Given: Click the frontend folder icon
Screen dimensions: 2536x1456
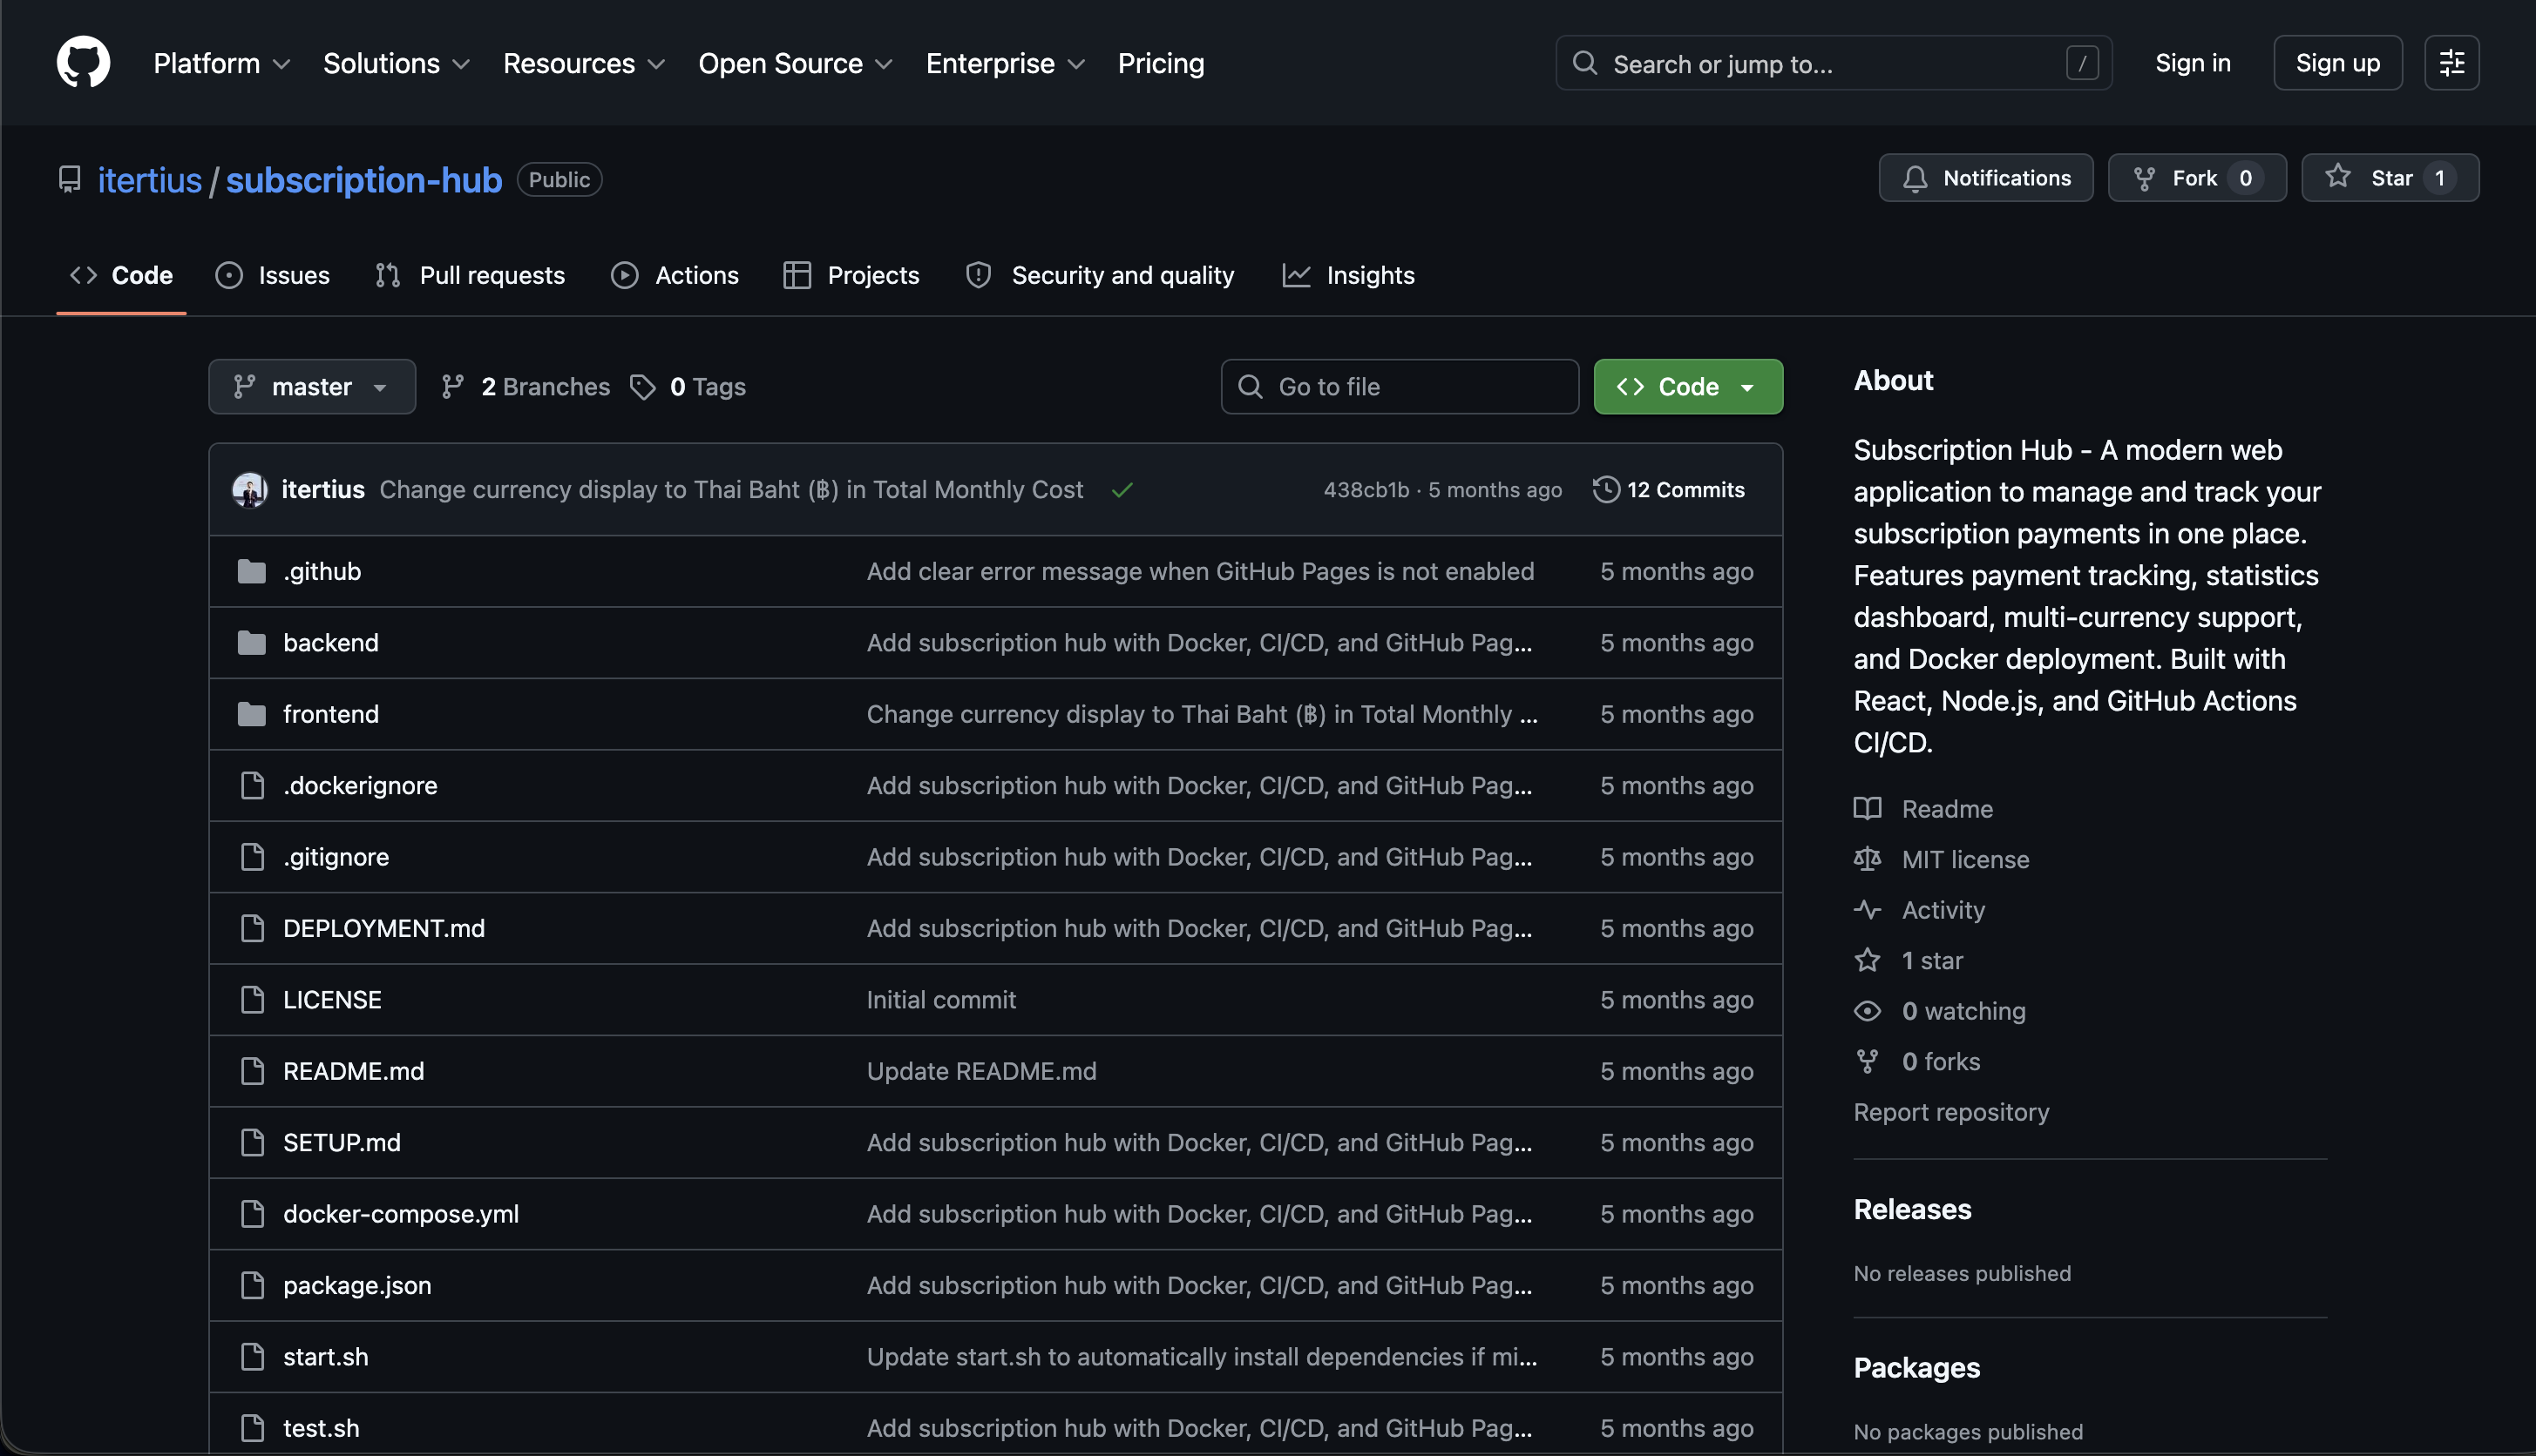Looking at the screenshot, I should [x=251, y=714].
